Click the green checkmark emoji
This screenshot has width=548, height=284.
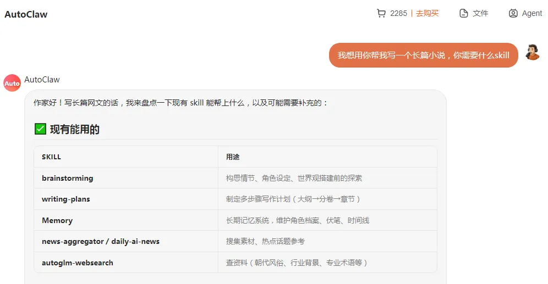[40, 129]
